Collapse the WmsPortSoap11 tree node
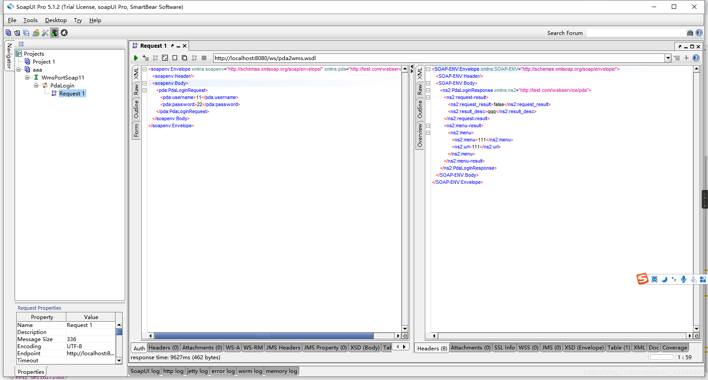Image resolution: width=708 pixels, height=380 pixels. (x=27, y=77)
